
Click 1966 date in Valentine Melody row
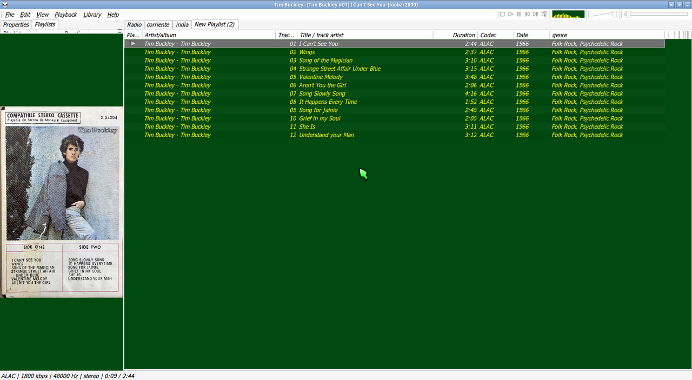522,77
